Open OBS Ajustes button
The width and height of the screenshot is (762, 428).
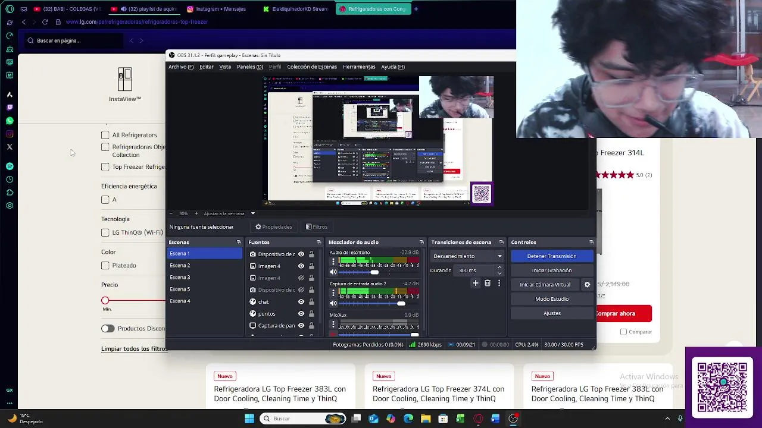[552, 313]
